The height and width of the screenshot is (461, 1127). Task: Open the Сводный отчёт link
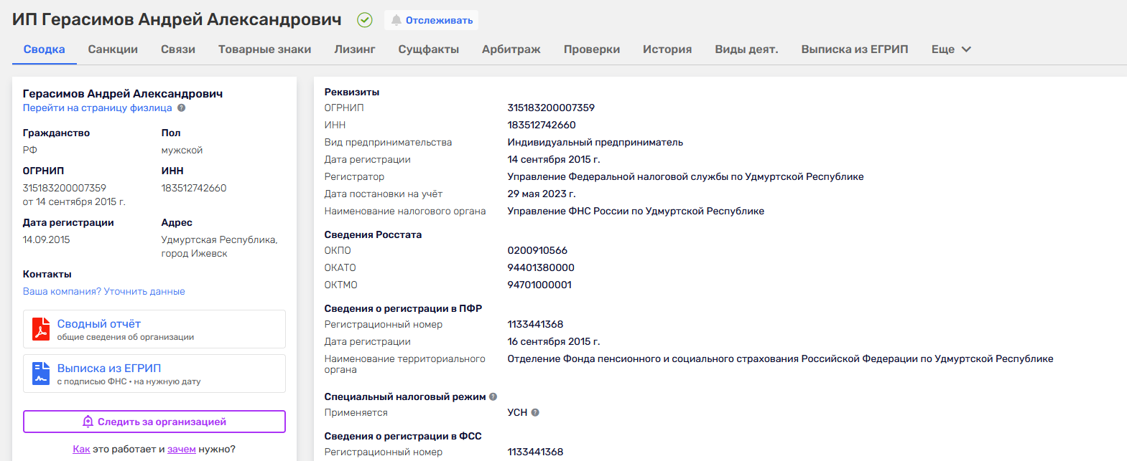(99, 324)
